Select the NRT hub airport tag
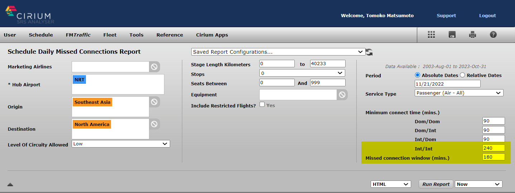The height and width of the screenshot is (193, 515). pos(80,79)
